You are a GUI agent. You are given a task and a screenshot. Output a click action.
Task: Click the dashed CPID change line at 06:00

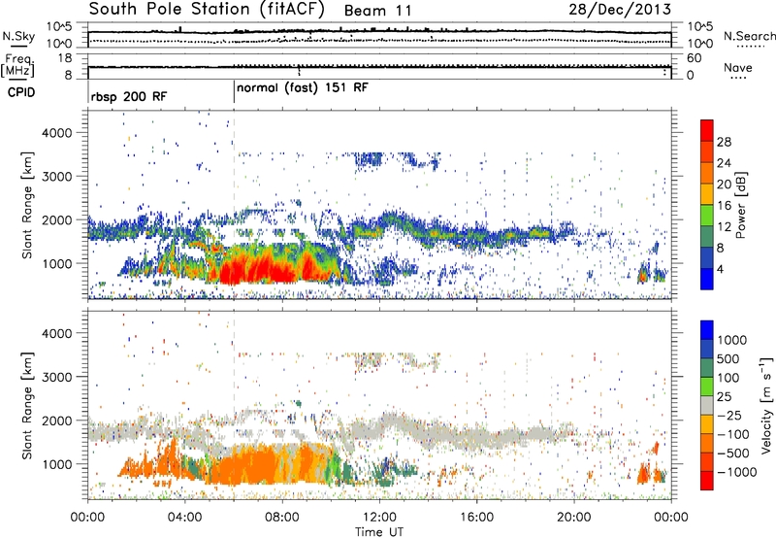pos(234,205)
